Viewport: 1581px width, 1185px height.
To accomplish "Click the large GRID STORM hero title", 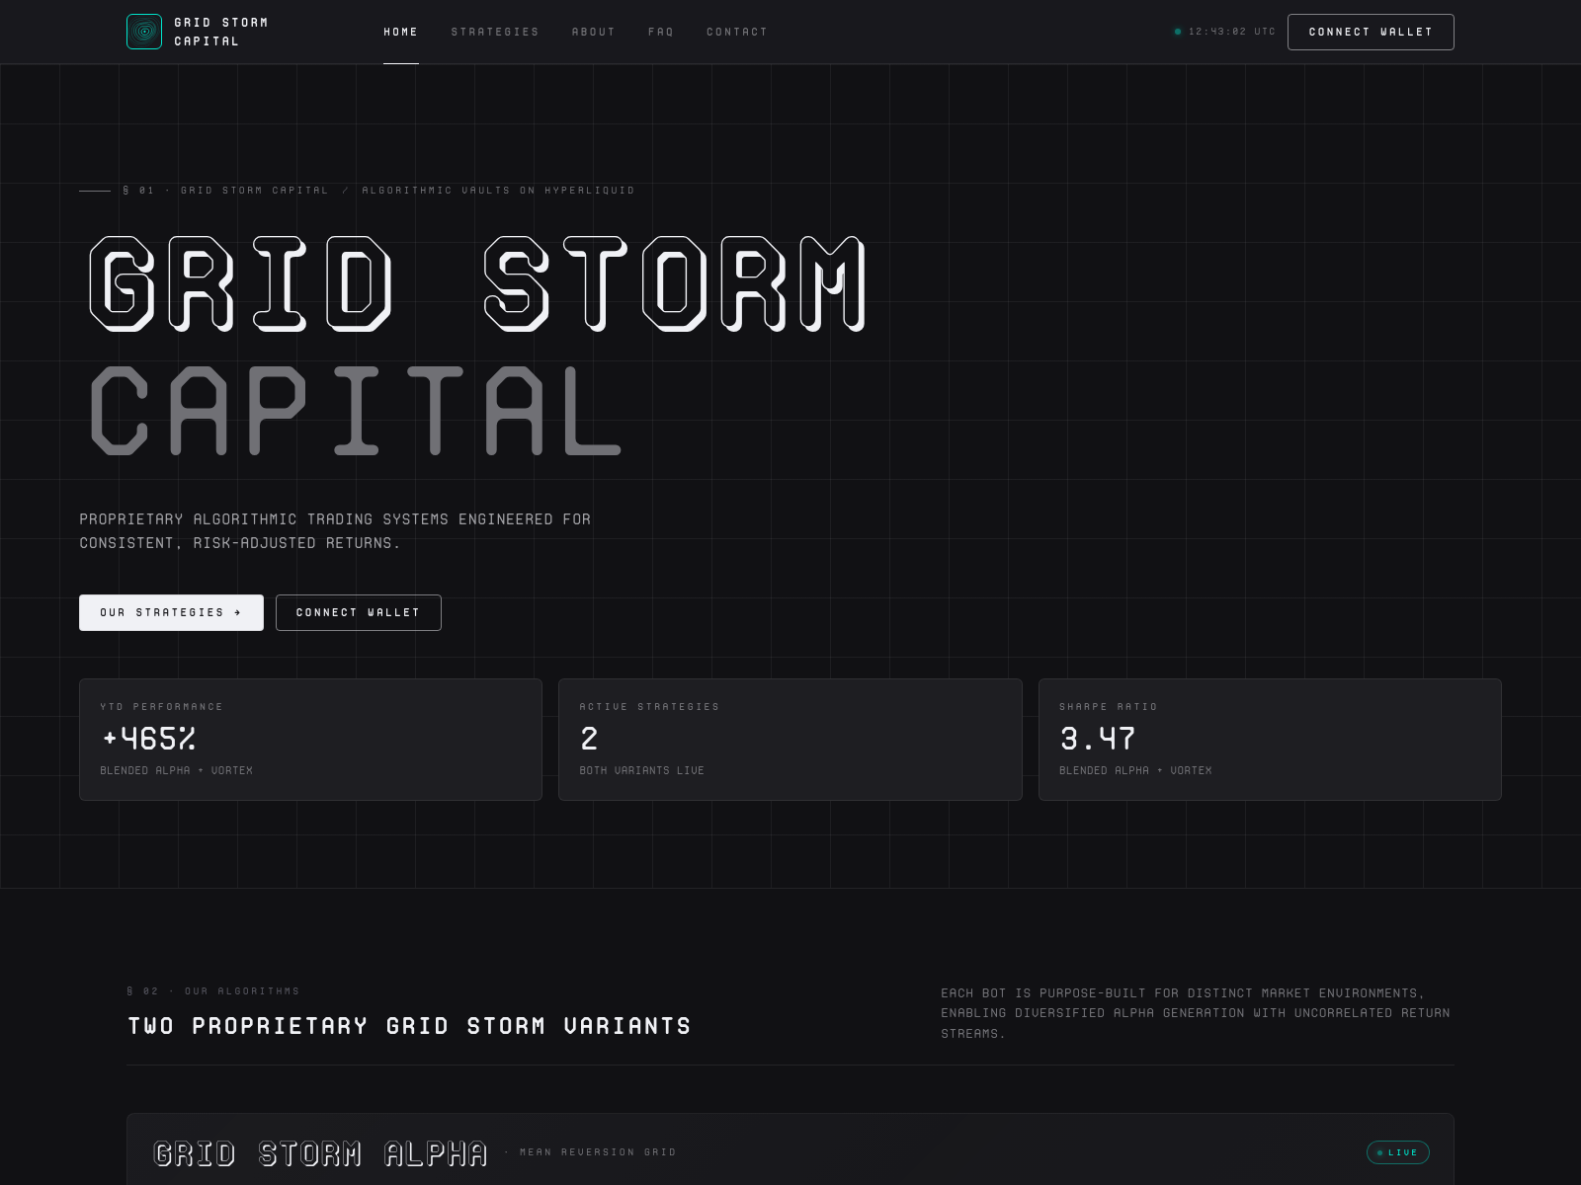I will (x=478, y=282).
